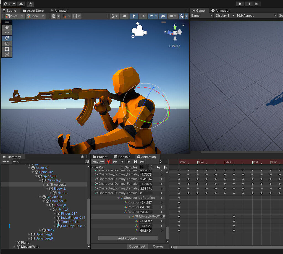The width and height of the screenshot is (283, 254).
Task: Add a keyframe in the Animation window
Action: (x=158, y=167)
